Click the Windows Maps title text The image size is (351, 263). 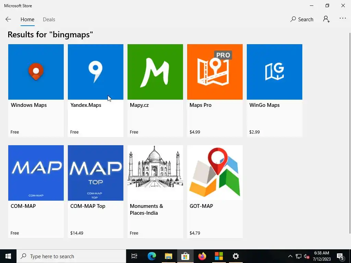[x=29, y=105]
